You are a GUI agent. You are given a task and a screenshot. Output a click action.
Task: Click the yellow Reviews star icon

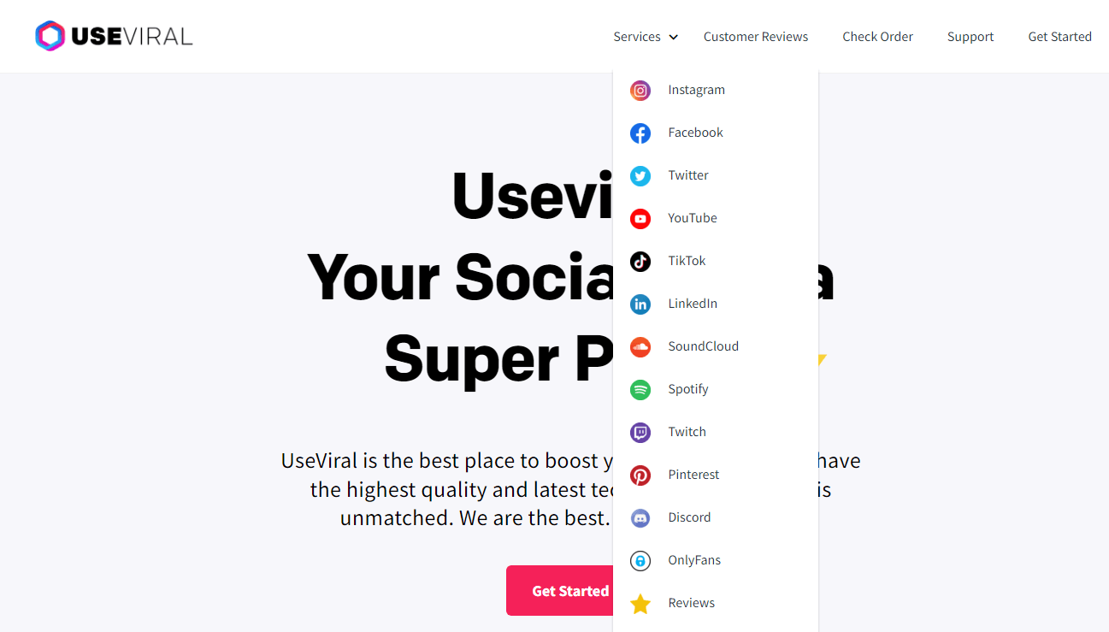tap(640, 604)
